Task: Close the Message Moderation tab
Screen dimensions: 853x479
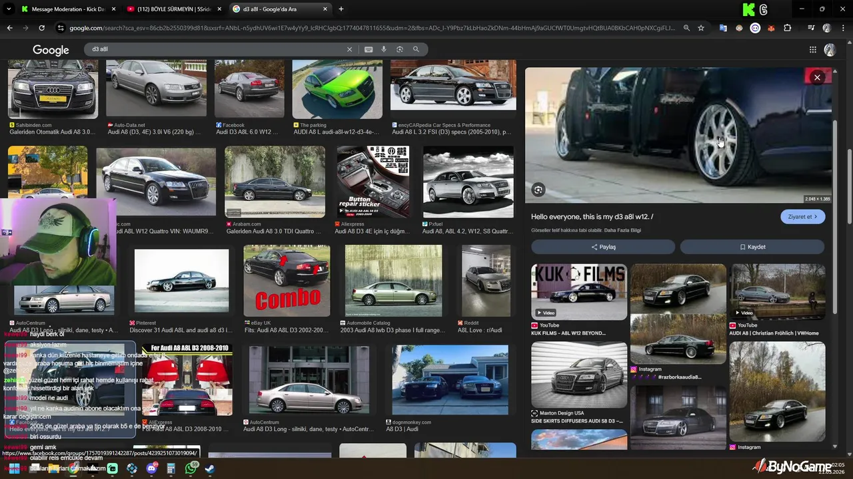Action: (x=113, y=9)
